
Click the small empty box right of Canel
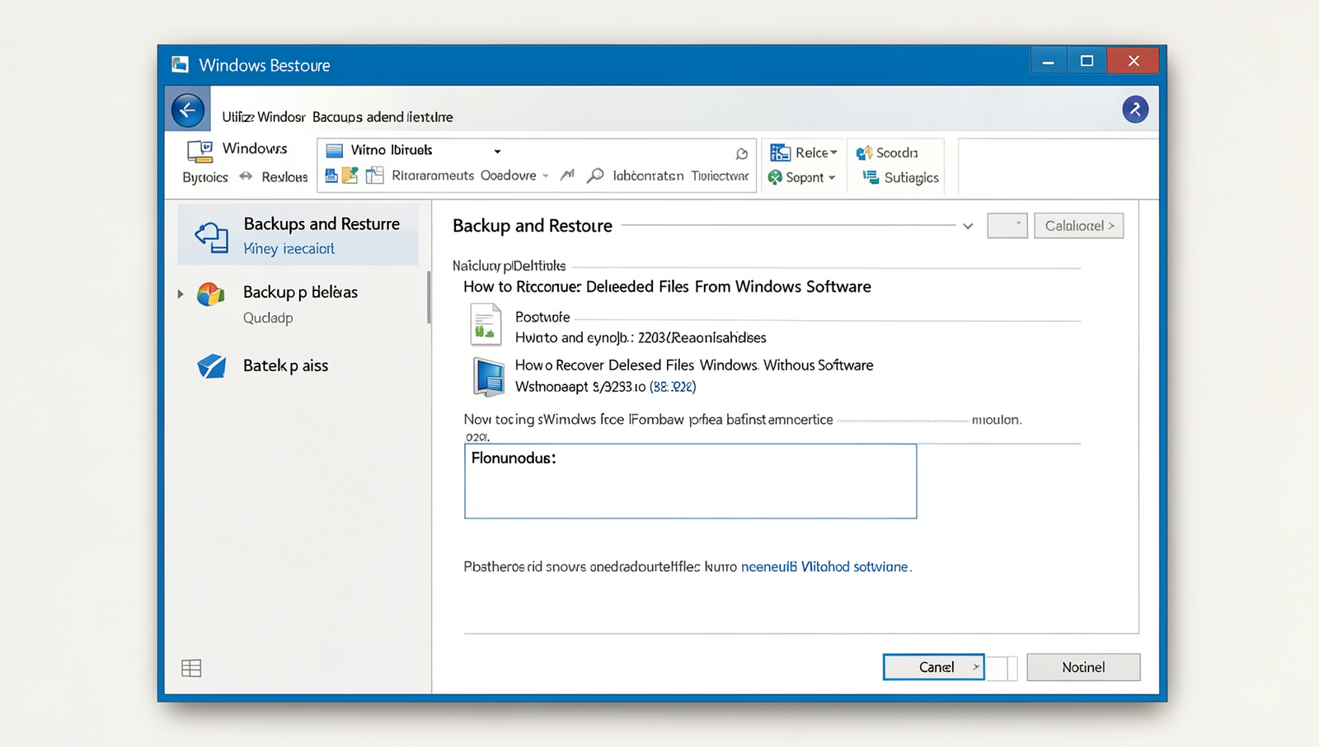[1002, 668]
